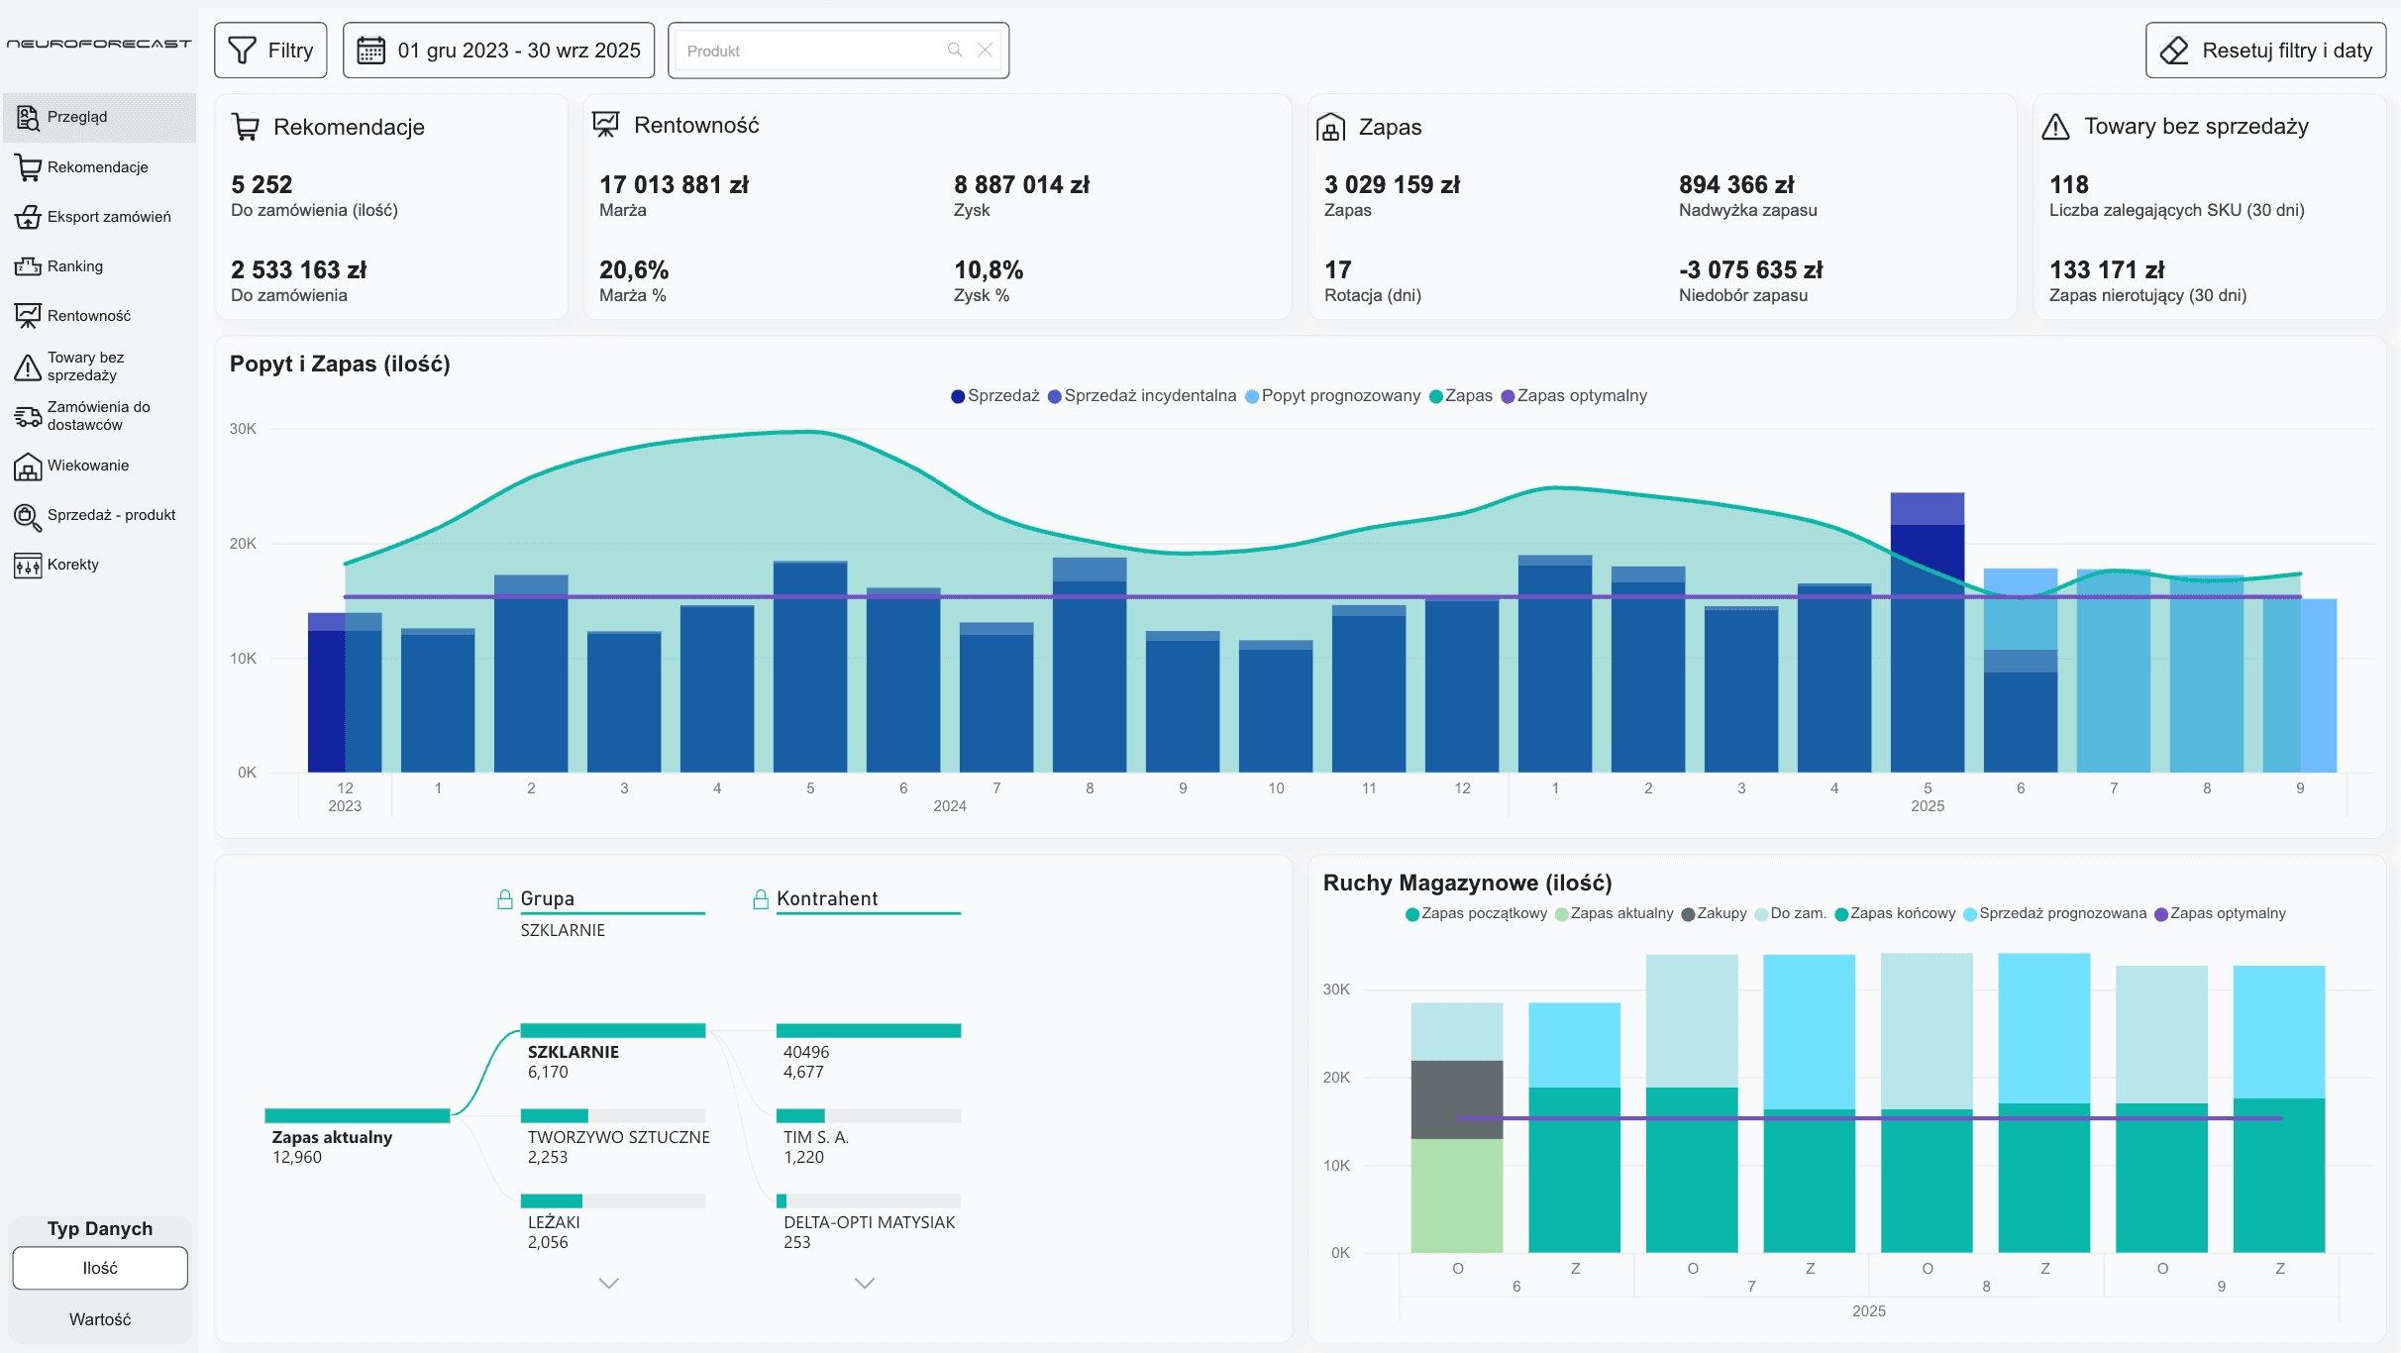Image resolution: width=2401 pixels, height=1353 pixels.
Task: Toggle Zapas optymalny legend in demand chart
Action: point(1574,396)
